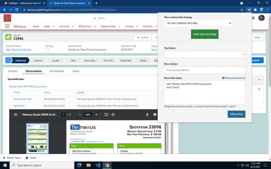Switch to the Details tab
Screen dimensions: 271x169
pos(12,71)
